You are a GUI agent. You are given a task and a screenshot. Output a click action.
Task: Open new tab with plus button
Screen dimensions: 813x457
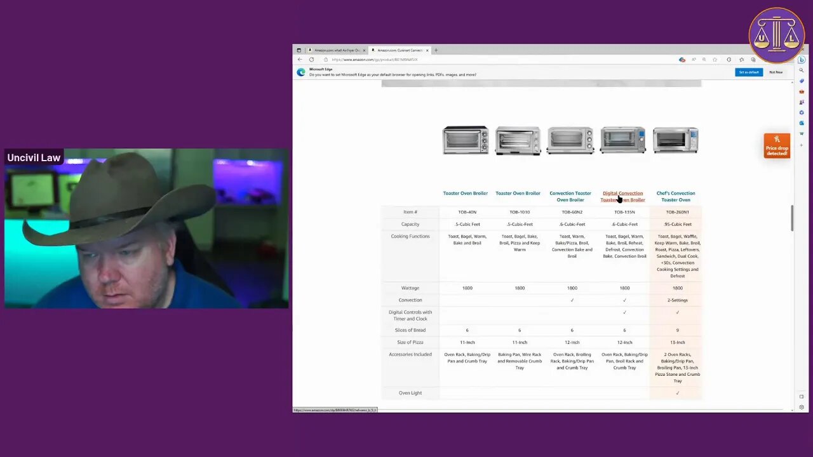pyautogui.click(x=436, y=50)
